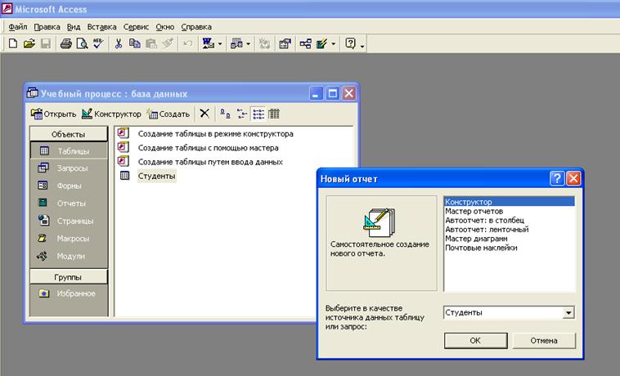Open the Relationships toolbar icon
This screenshot has height=376, width=620.
click(305, 43)
